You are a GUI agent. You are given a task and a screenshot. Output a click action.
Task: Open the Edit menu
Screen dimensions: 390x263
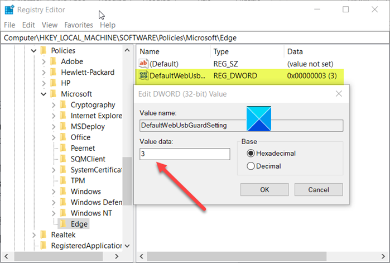[28, 25]
